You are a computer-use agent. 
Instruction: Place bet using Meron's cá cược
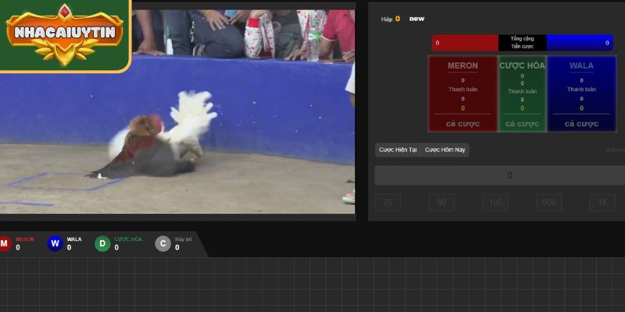tap(462, 123)
